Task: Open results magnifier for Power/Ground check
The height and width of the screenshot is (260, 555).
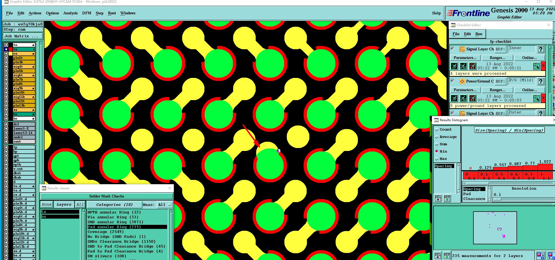Action: pyautogui.click(x=536, y=98)
